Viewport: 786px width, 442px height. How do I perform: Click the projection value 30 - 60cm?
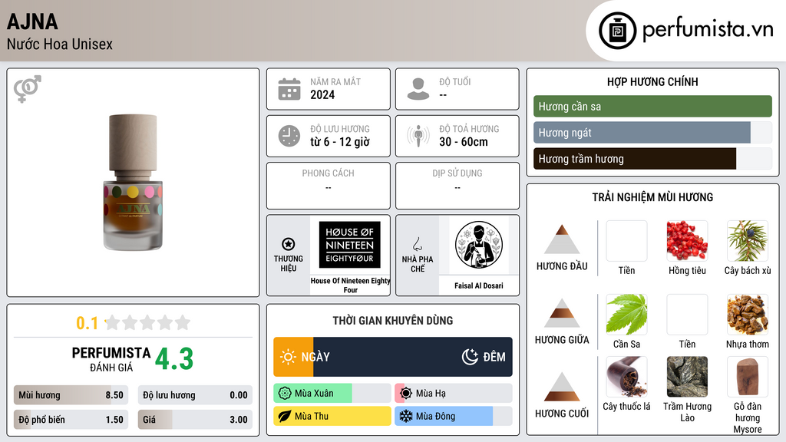tap(464, 142)
